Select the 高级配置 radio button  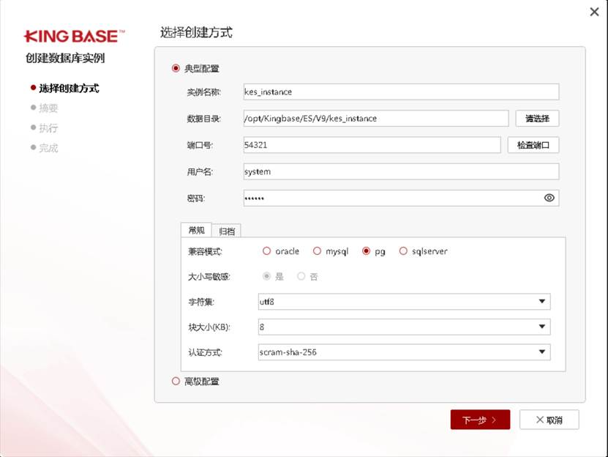click(176, 381)
